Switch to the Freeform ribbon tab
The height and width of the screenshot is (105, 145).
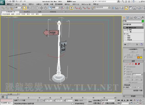point(27,12)
